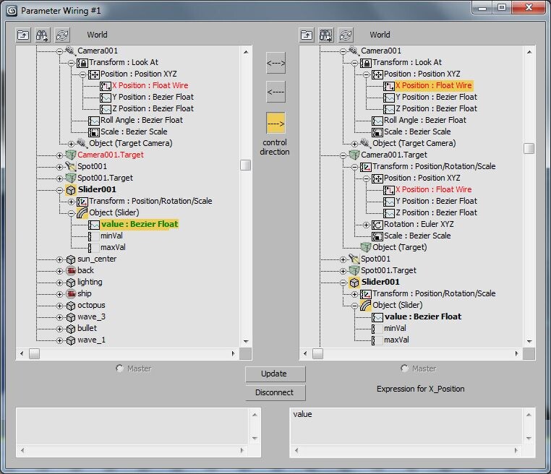Click right pane Find Next Parameter icon
Viewport: 551px width, 474px height.
(325, 35)
